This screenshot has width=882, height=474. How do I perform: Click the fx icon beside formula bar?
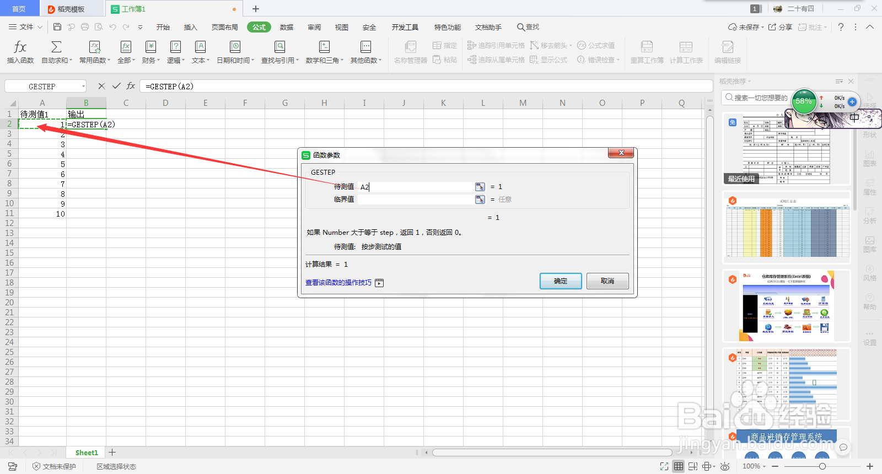pos(131,86)
